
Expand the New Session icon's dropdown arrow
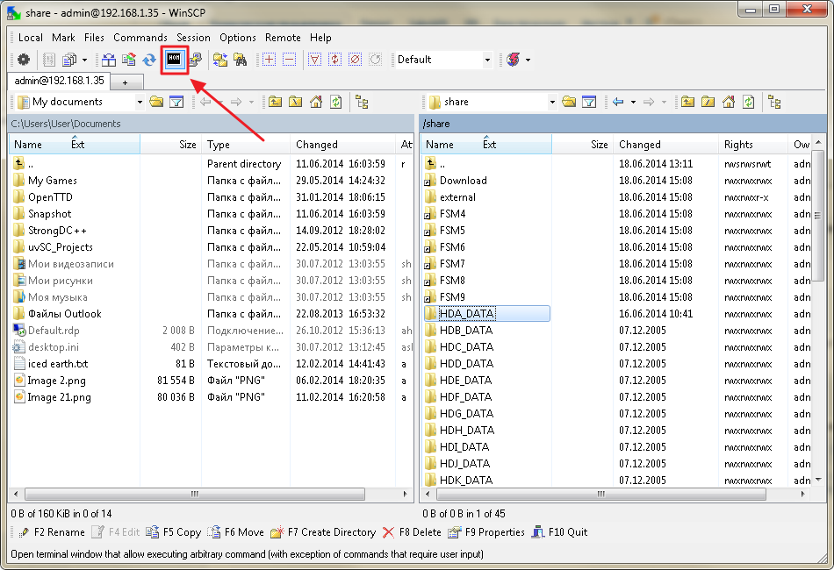click(528, 60)
